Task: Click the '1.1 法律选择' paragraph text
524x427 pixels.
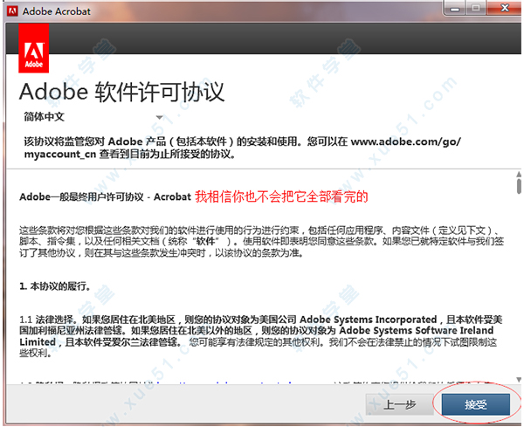Action: [x=261, y=336]
